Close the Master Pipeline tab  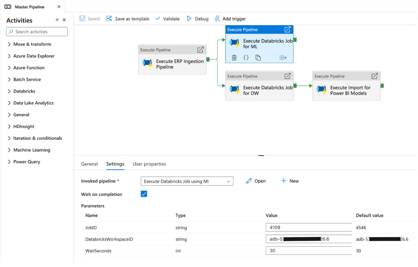pos(59,7)
